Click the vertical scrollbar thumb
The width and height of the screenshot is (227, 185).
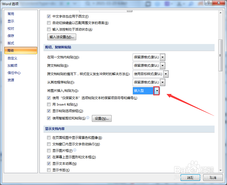[x=221, y=55]
